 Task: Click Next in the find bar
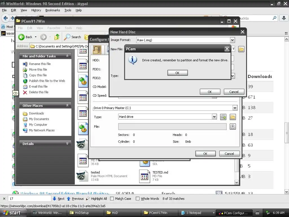coord(59,199)
